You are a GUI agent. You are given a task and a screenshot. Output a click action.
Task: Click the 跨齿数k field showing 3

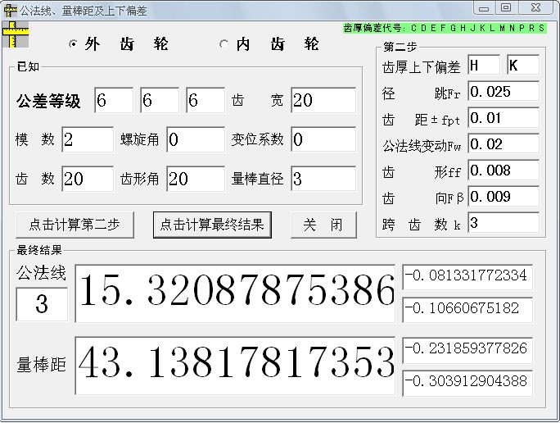pyautogui.click(x=504, y=223)
